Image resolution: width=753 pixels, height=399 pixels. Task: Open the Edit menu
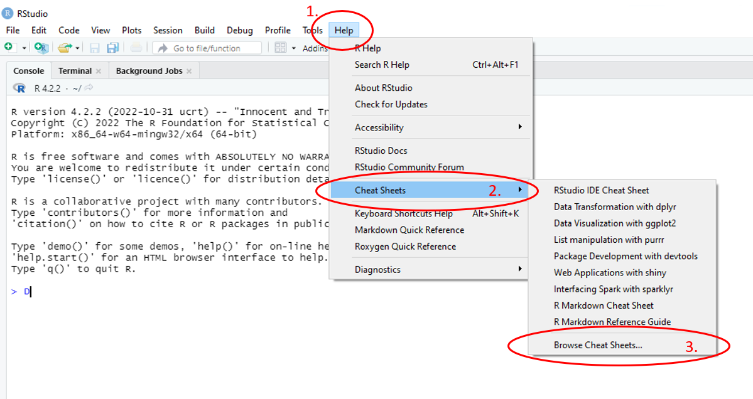point(39,30)
